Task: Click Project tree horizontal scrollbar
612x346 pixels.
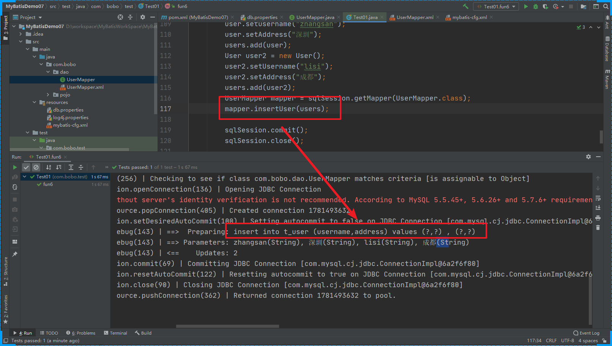Action: [69, 150]
